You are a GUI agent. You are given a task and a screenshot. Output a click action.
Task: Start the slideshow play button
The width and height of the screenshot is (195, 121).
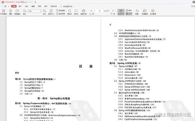click(11, 12)
